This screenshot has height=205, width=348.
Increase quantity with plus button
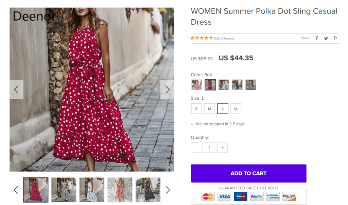(x=222, y=147)
